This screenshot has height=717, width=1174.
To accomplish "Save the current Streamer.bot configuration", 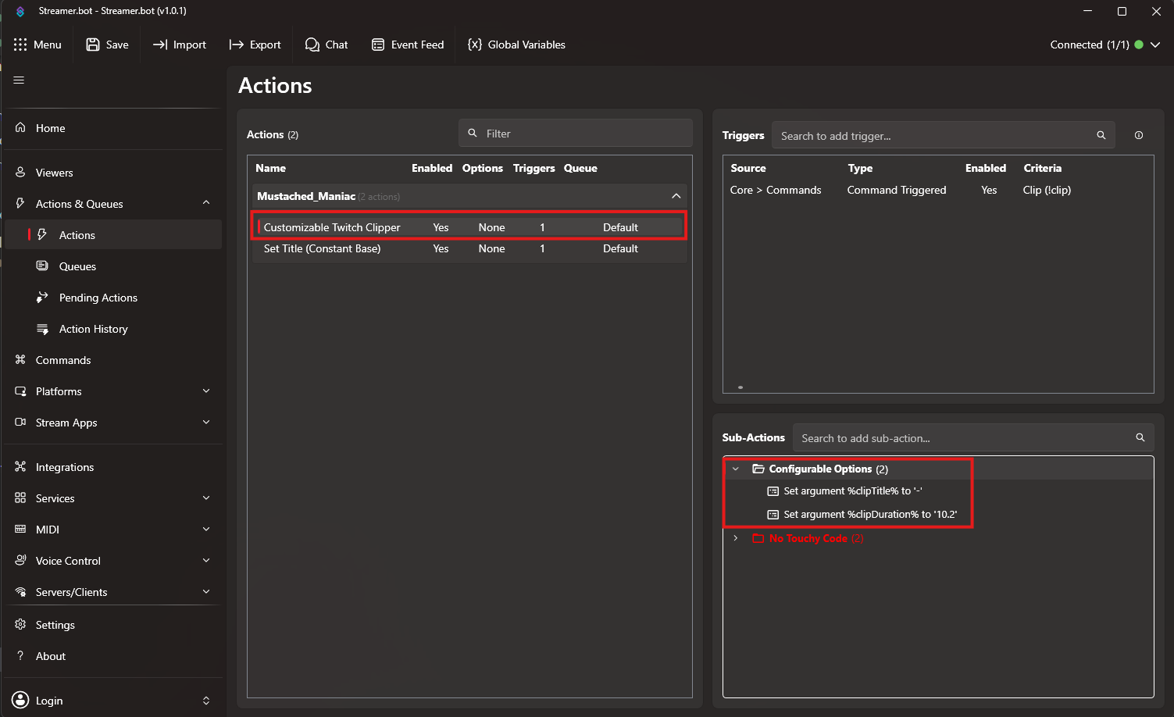I will coord(107,45).
